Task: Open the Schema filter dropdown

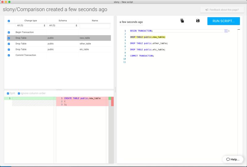Action: pos(63,26)
